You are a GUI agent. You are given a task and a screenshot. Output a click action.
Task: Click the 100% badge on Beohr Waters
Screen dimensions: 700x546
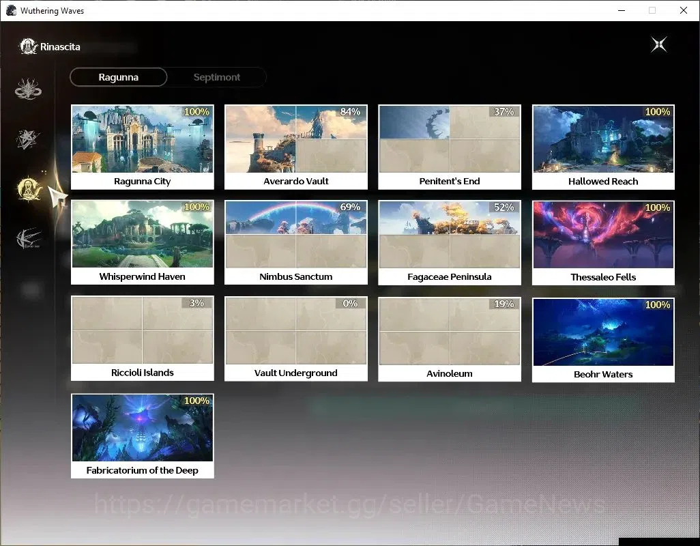(x=658, y=304)
